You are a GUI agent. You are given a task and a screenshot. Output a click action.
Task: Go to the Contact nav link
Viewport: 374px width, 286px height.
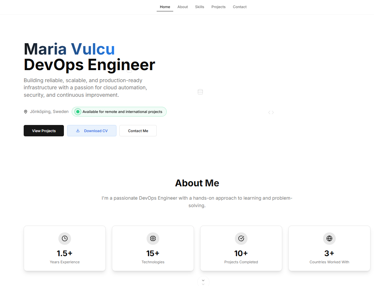pos(240,7)
